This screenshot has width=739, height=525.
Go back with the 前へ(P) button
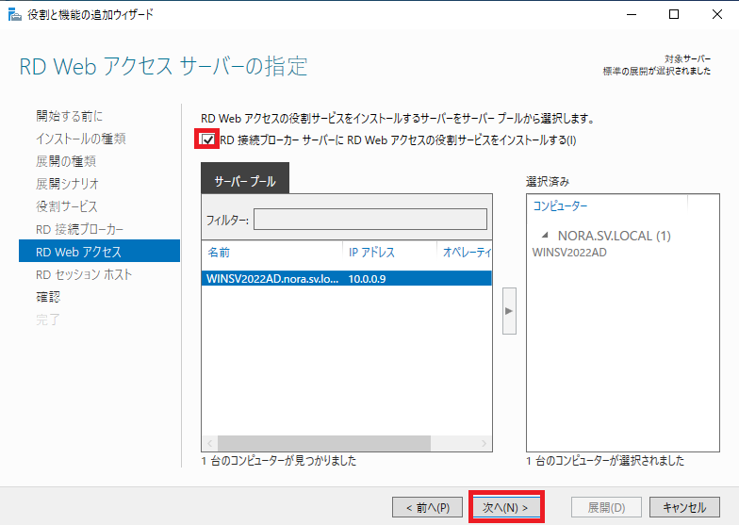pyautogui.click(x=428, y=507)
